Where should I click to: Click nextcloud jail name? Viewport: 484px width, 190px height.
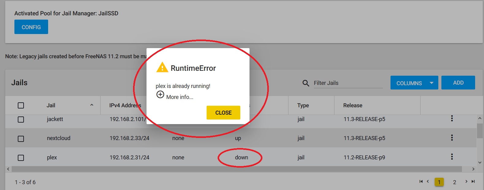tap(59, 138)
